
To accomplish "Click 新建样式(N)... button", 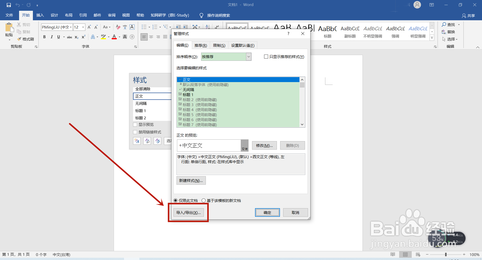I will coord(191,180).
